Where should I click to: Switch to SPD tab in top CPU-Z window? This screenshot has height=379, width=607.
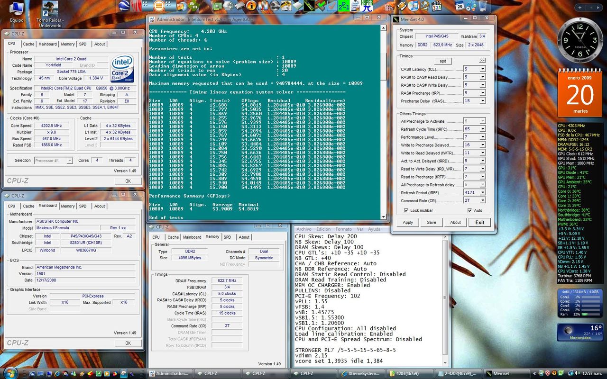point(83,44)
